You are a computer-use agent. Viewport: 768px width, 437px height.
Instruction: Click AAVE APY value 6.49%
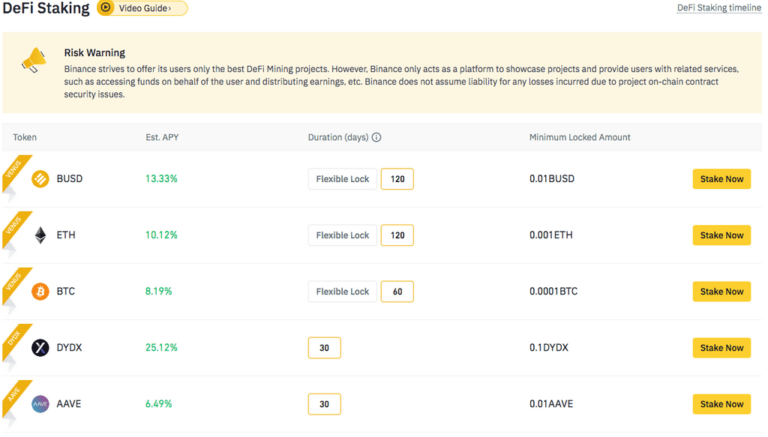click(159, 404)
